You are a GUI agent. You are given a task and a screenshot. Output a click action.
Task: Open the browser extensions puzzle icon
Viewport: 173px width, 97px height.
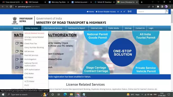coord(158,7)
